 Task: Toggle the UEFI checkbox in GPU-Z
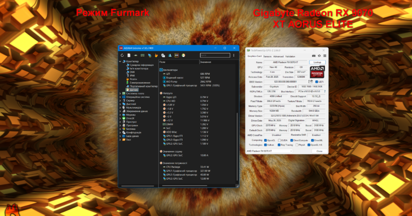tap(316, 82)
